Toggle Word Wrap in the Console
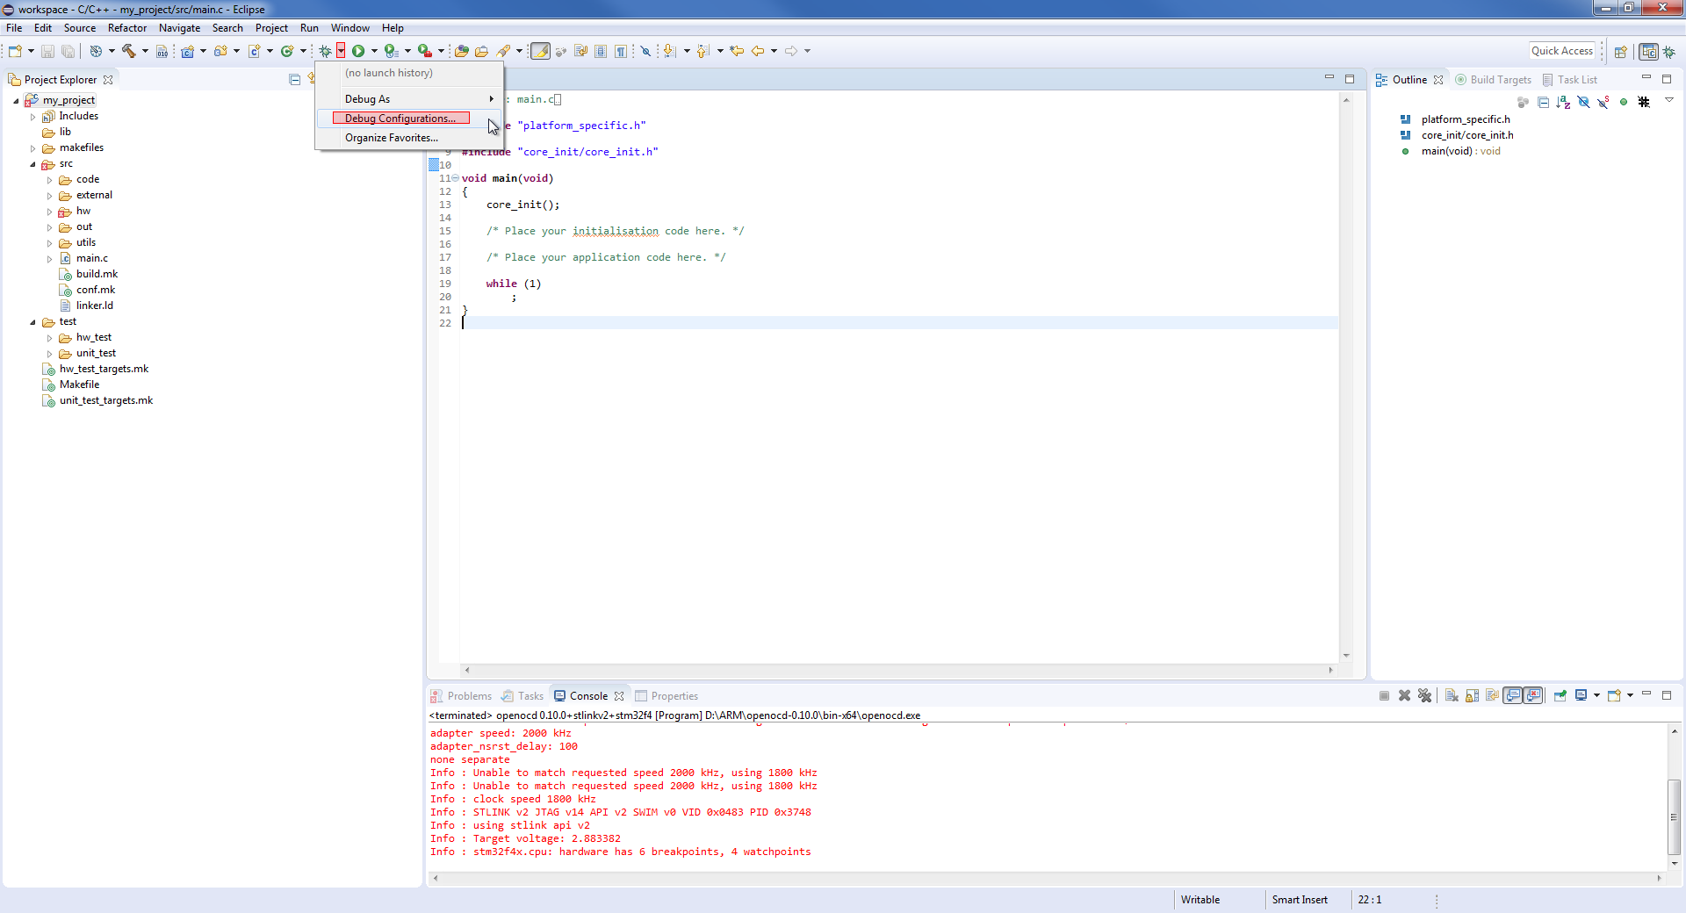This screenshot has width=1686, height=913. click(1492, 696)
